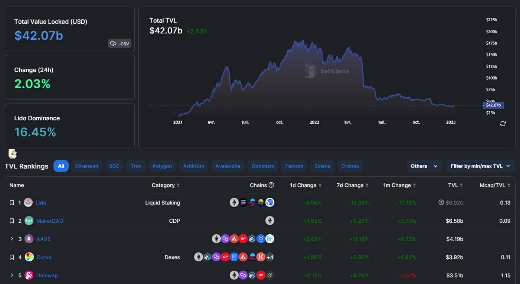Click the chart refresh icon
The height and width of the screenshot is (284, 520).
tap(503, 124)
